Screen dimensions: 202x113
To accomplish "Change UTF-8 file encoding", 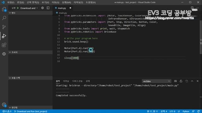I will pos(172,111).
